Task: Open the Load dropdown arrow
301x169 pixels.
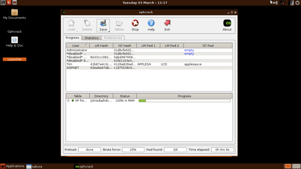Action: click(77, 31)
